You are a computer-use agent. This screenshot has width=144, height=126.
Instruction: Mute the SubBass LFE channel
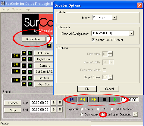pos(24,72)
